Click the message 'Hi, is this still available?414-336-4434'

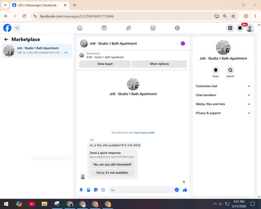115,145
